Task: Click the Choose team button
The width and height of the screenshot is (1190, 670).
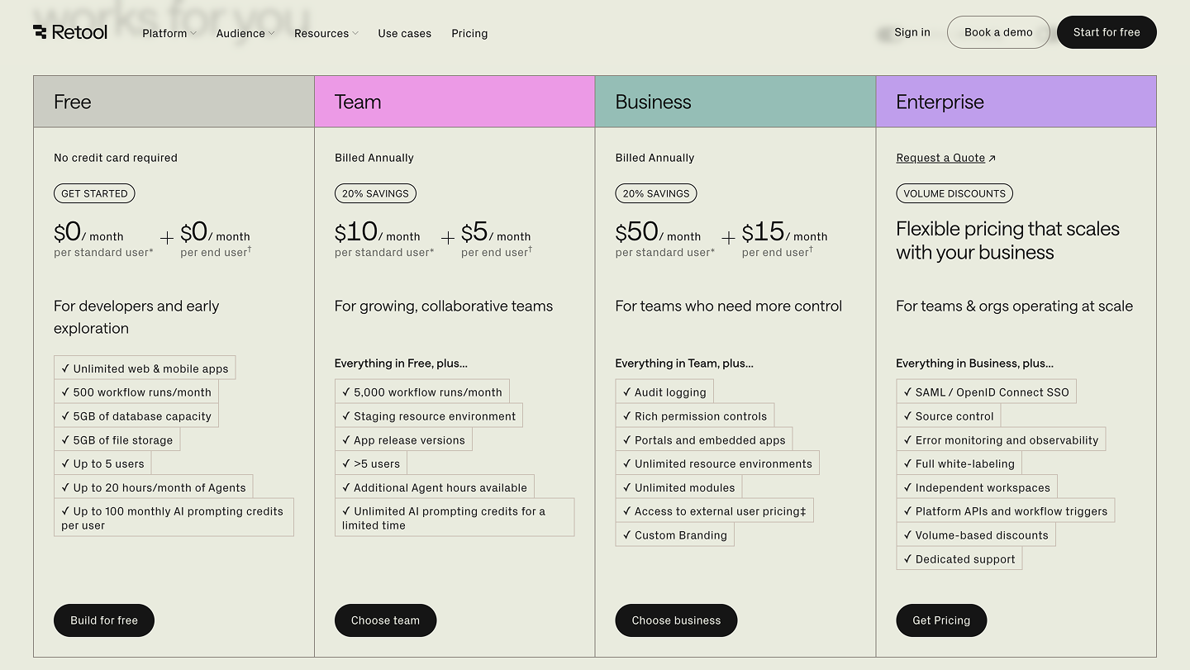Action: tap(385, 620)
